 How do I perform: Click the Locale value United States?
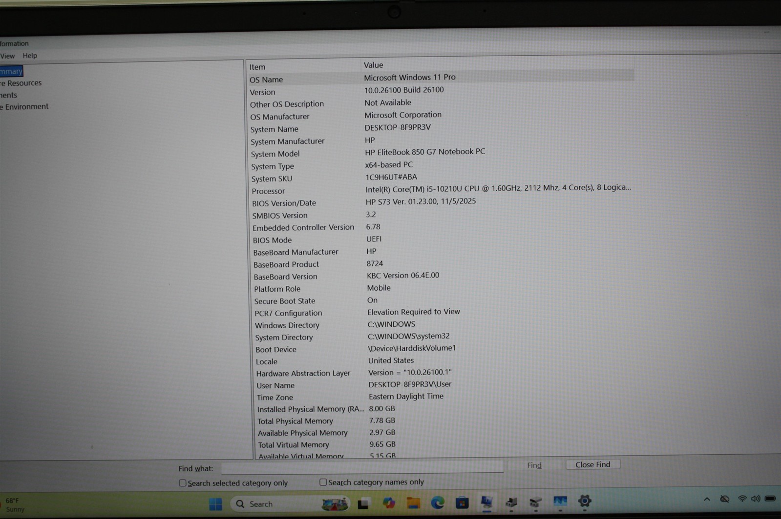click(x=391, y=360)
